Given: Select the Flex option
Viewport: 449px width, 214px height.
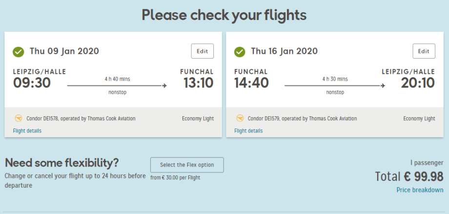Looking at the screenshot, I should [187, 165].
